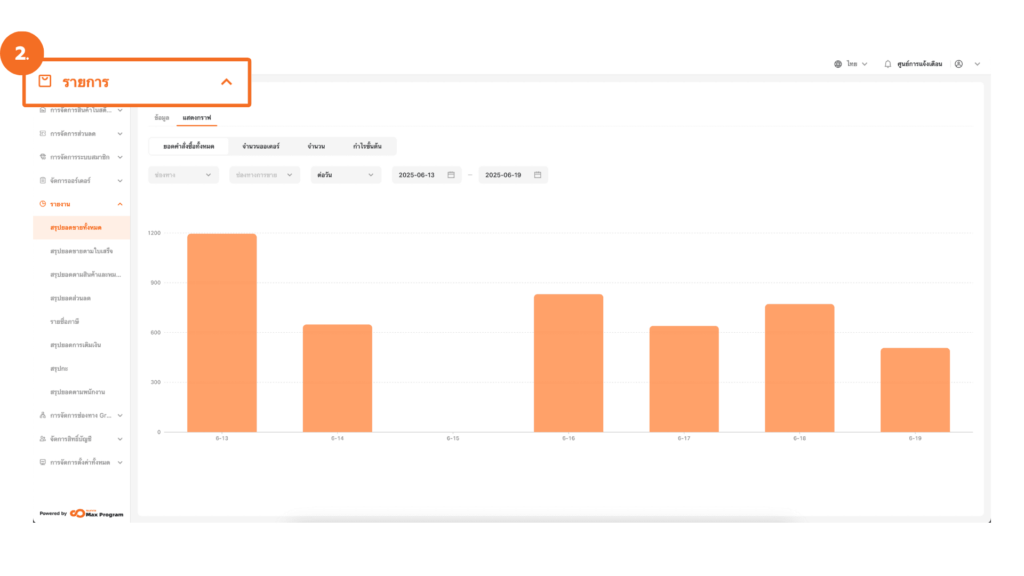Open calendar icon for 2025-06-13 date

pyautogui.click(x=451, y=175)
